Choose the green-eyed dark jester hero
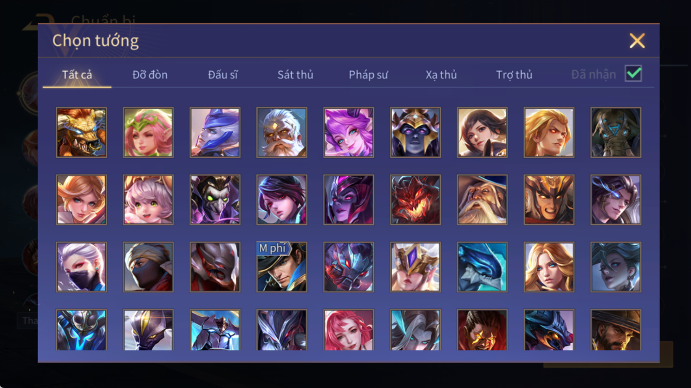 215,199
